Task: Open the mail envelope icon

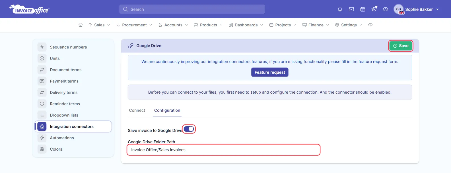Action: [351, 9]
